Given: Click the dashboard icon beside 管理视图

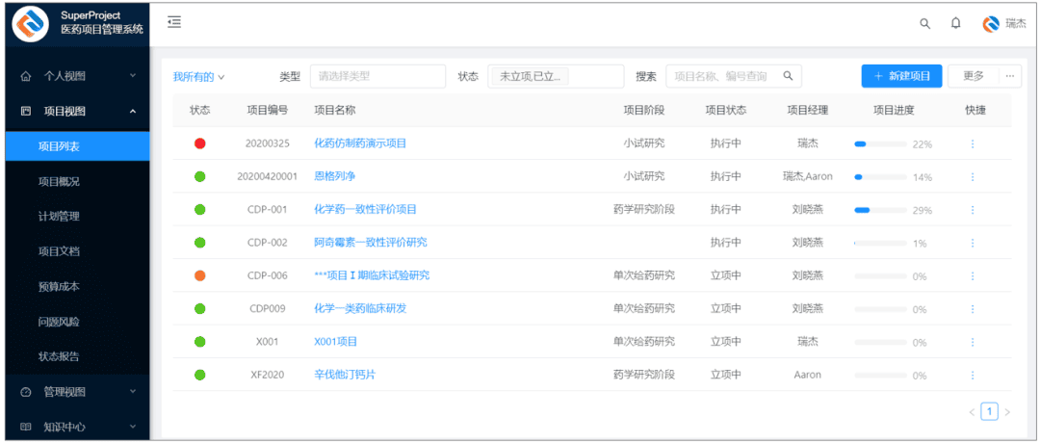Looking at the screenshot, I should (26, 392).
